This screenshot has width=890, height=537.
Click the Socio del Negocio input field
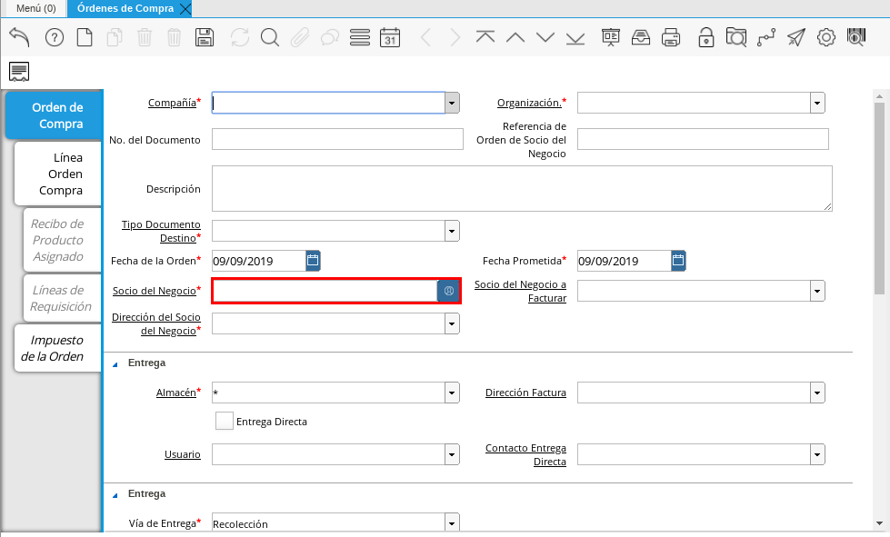(x=325, y=291)
